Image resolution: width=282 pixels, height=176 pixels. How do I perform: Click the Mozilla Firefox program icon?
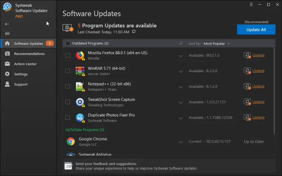tap(80, 56)
